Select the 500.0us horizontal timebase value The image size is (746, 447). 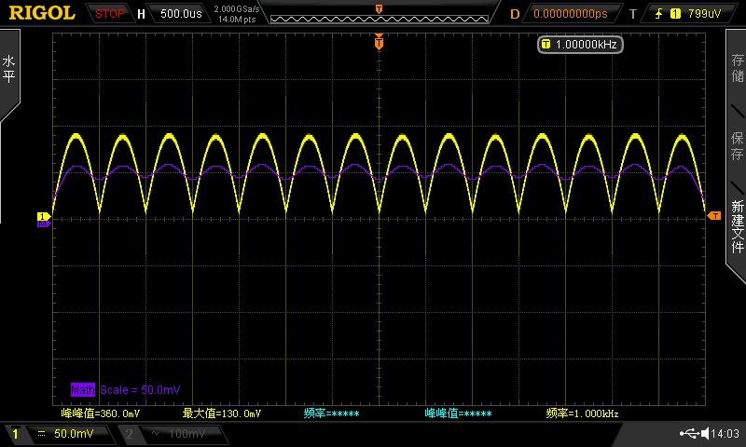tap(181, 14)
